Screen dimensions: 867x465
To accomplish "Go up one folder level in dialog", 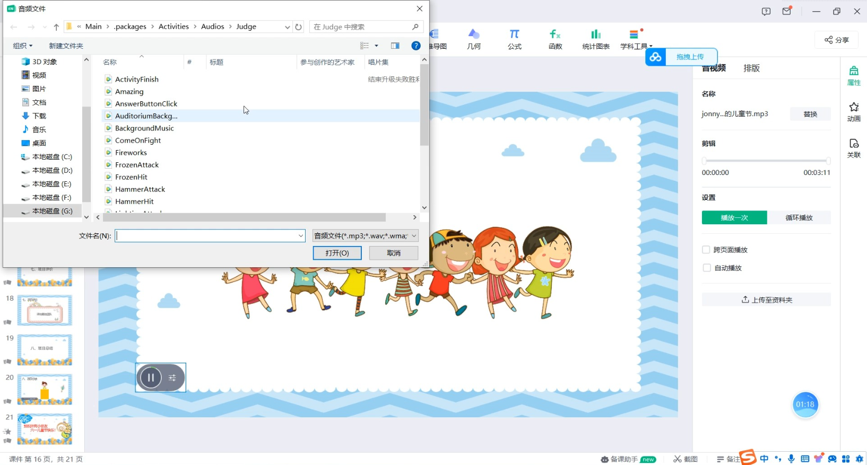I will click(x=56, y=27).
